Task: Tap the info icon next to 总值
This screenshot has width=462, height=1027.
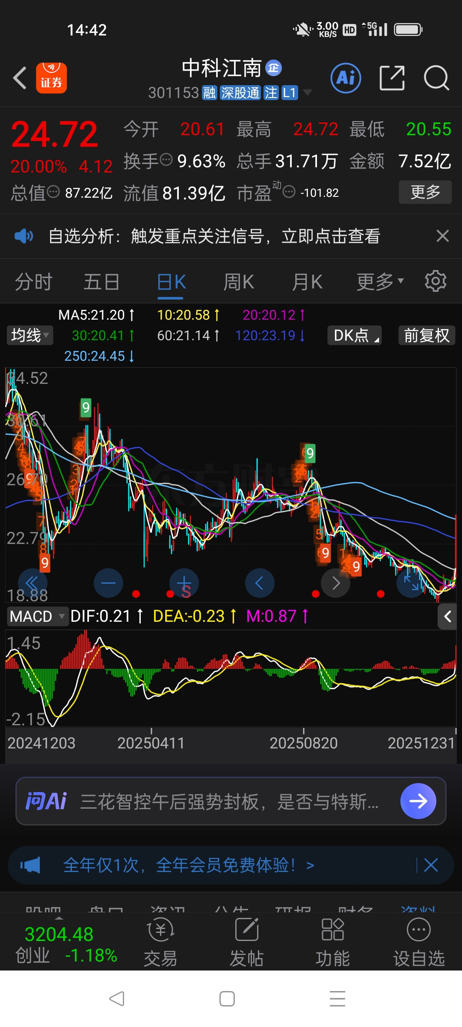Action: (53, 192)
